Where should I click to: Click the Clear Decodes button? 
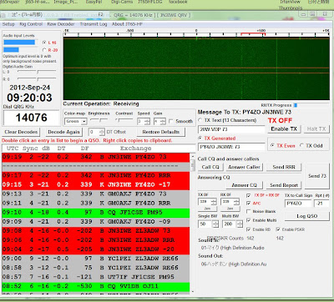tap(21, 132)
